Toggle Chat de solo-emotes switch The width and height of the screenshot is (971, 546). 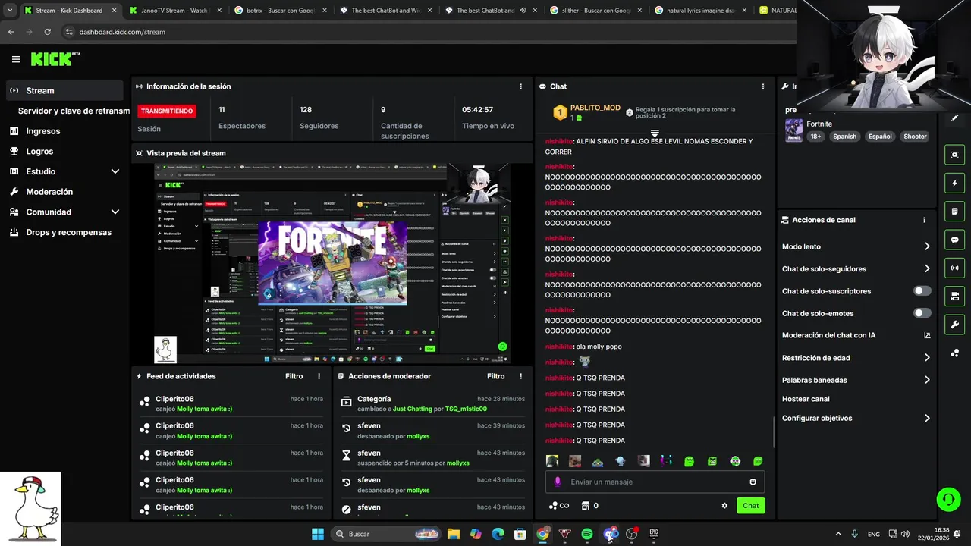coord(922,313)
